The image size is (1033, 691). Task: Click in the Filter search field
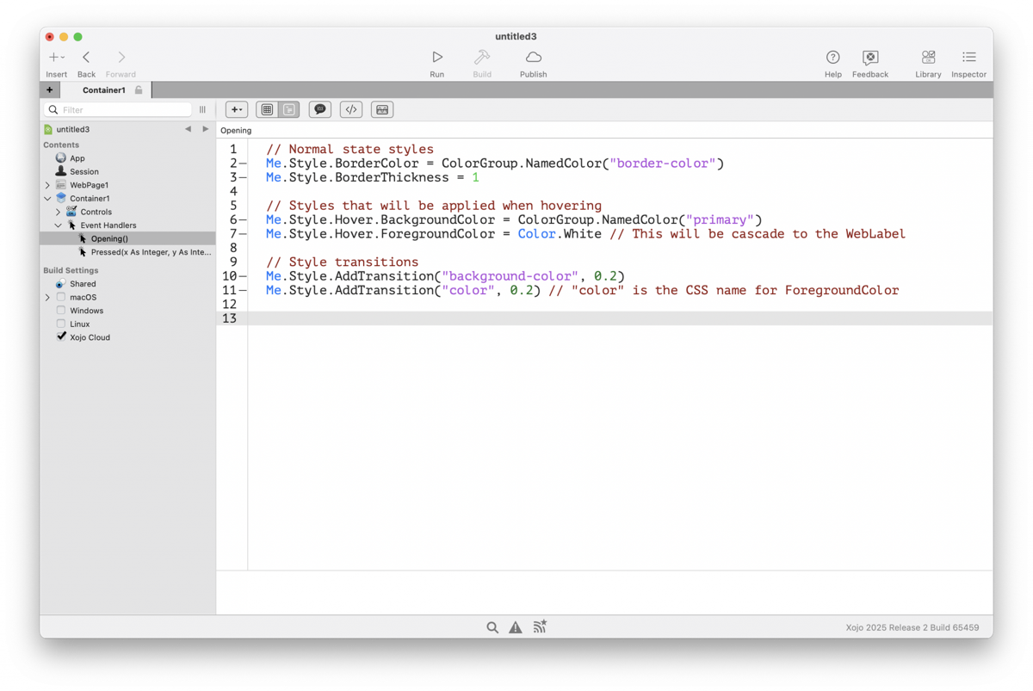point(118,109)
